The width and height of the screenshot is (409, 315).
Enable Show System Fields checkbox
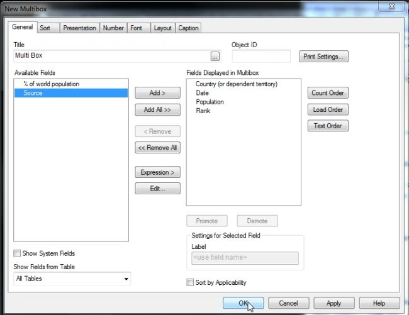pos(17,253)
